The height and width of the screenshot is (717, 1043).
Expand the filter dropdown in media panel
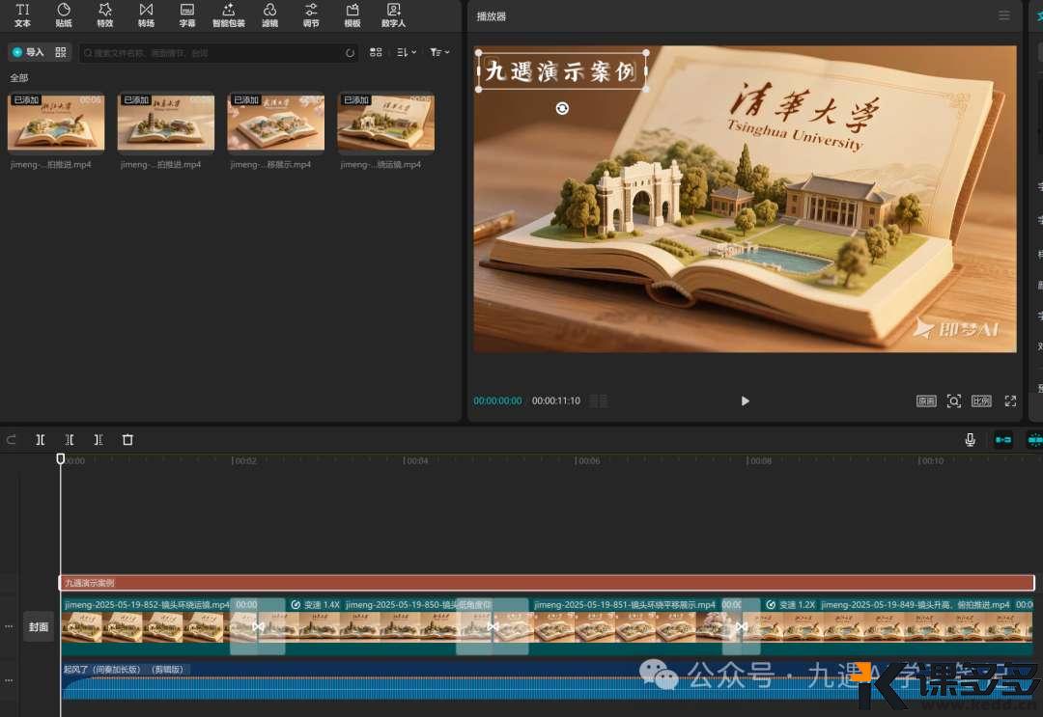click(x=439, y=52)
